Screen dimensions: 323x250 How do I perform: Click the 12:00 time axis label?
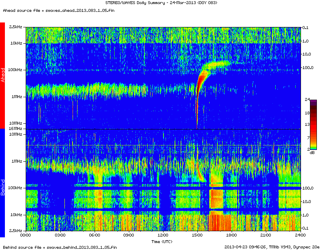tap(163, 235)
